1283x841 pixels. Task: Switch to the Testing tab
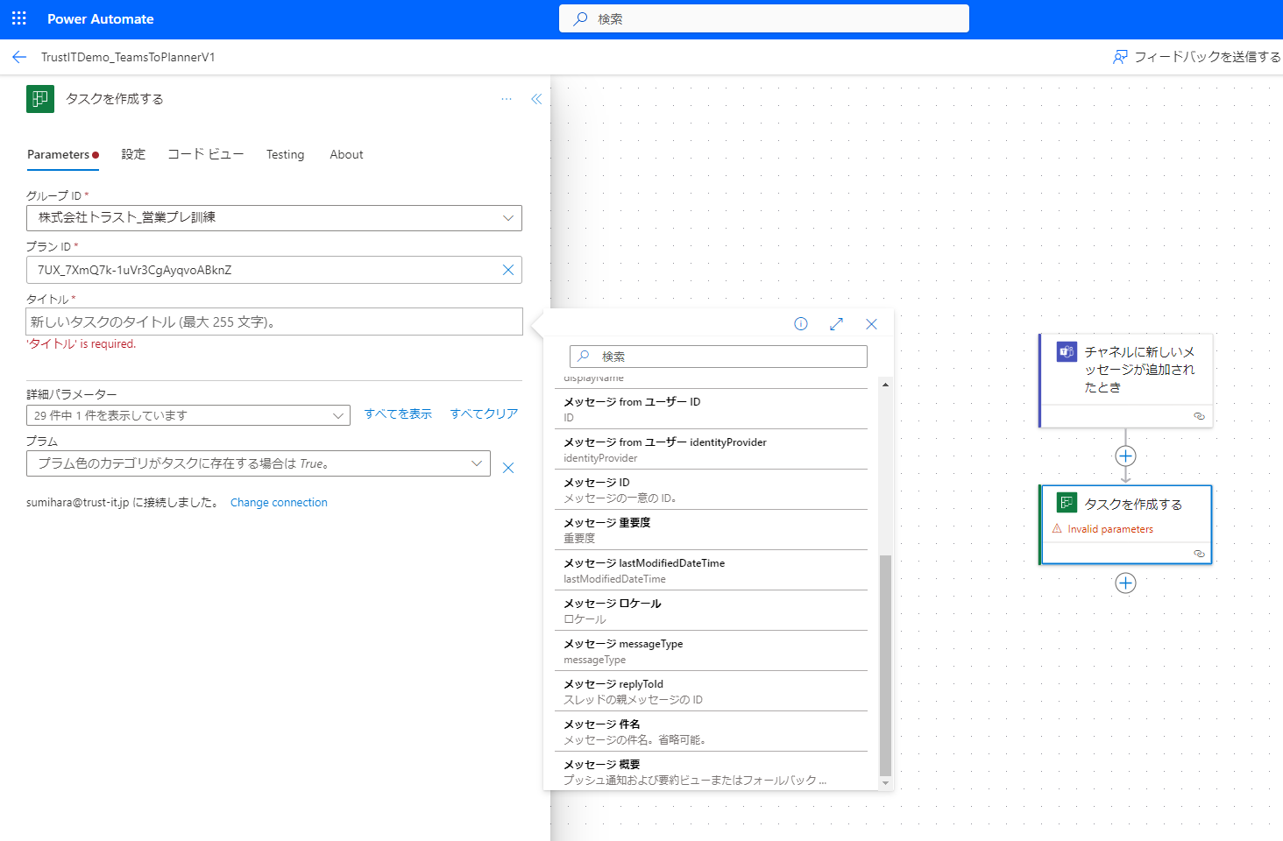click(286, 154)
